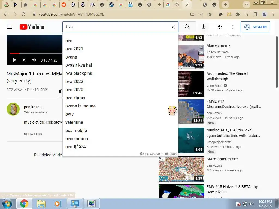Go to the YouTube home logo
The height and width of the screenshot is (209, 279).
coord(32,27)
